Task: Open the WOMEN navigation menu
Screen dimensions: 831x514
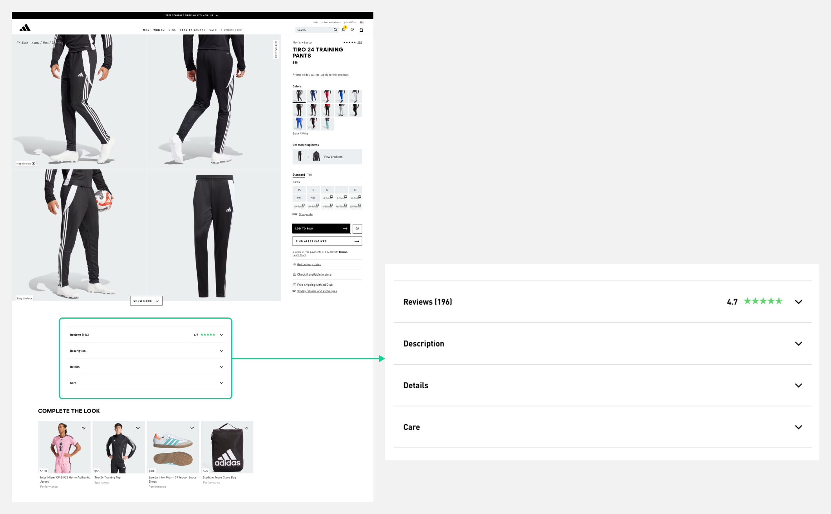Action: tap(159, 30)
